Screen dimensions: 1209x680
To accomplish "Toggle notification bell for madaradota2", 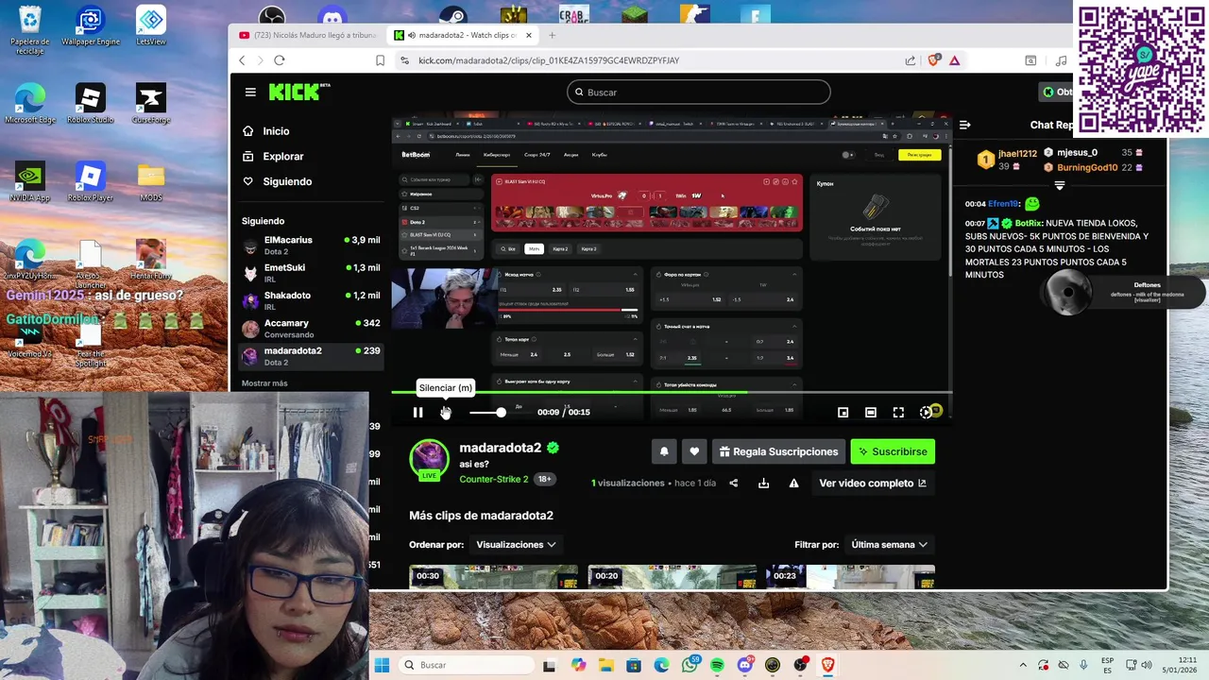I will pyautogui.click(x=664, y=451).
